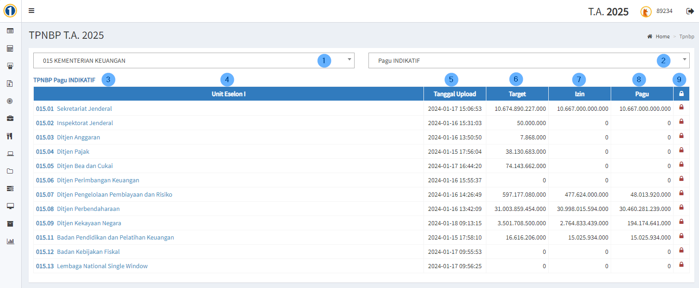Open the Ditjen Bea dan Cukai link

click(85, 166)
